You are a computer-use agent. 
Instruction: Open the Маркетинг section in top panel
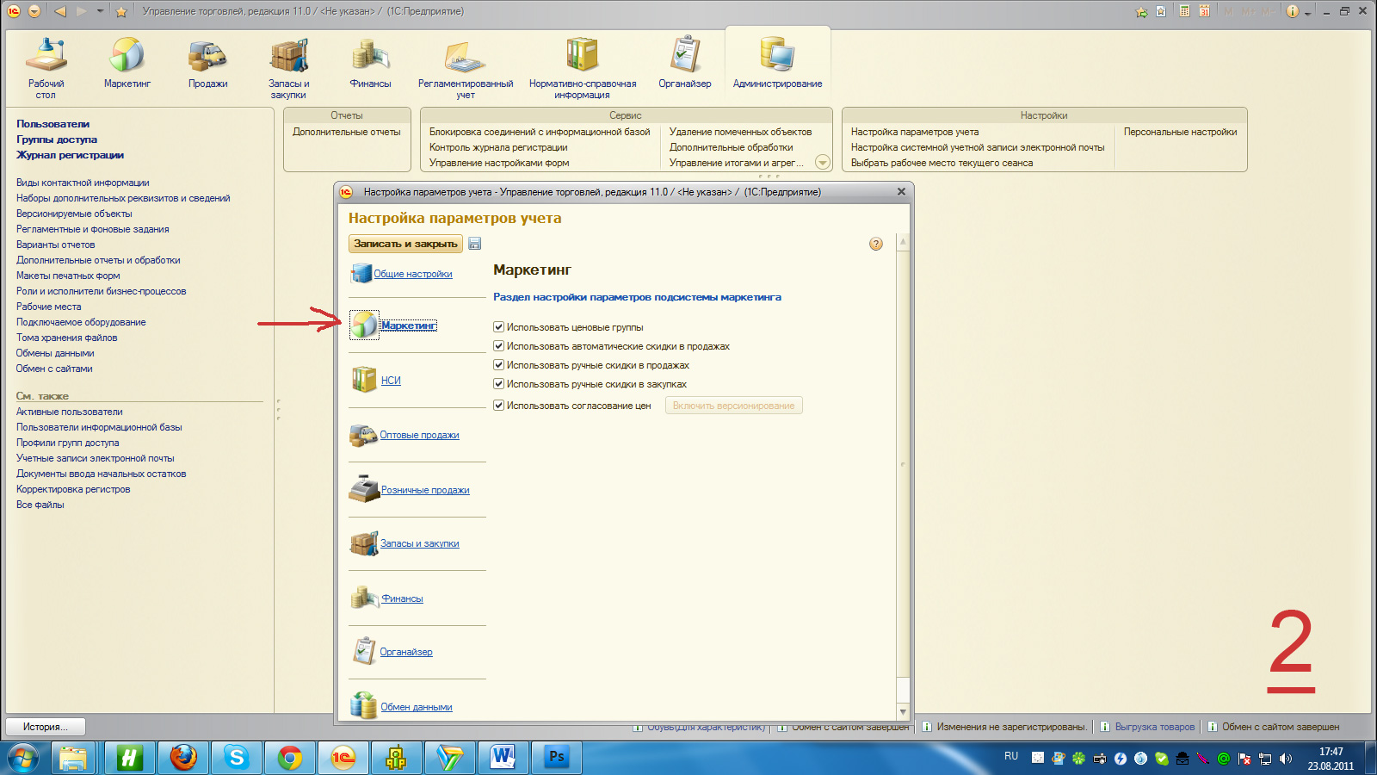point(127,63)
